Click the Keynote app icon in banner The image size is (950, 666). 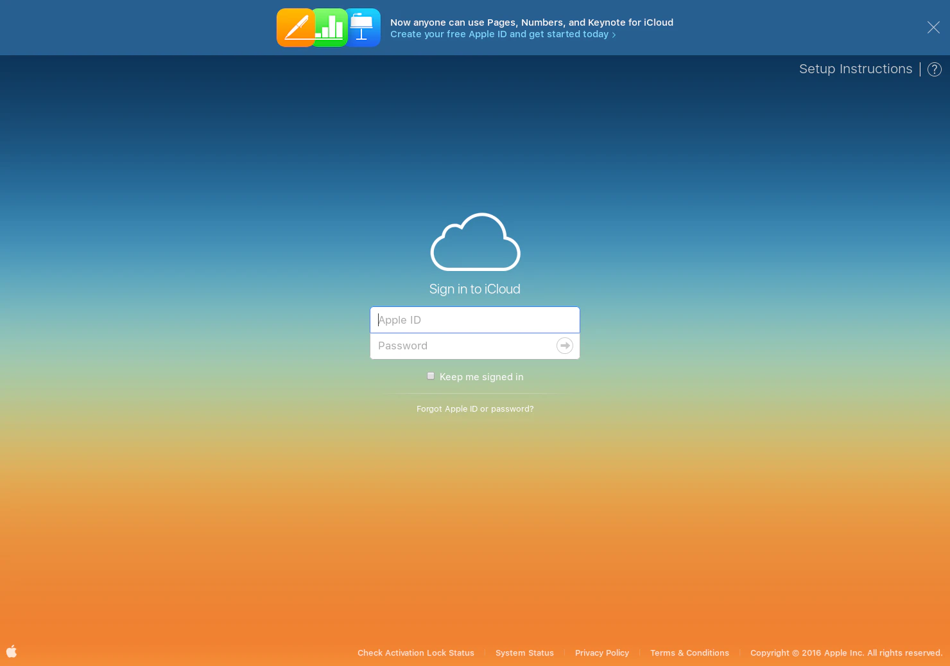coord(364,28)
